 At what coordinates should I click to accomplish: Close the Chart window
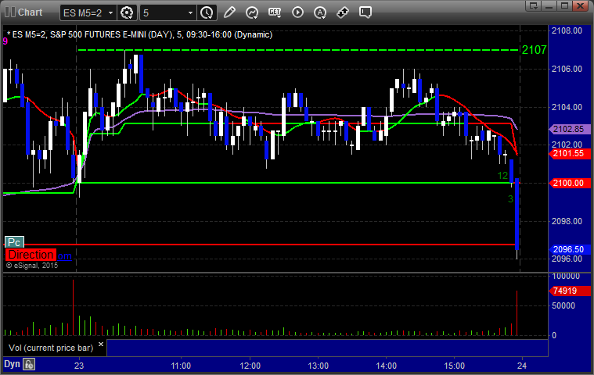pos(580,5)
